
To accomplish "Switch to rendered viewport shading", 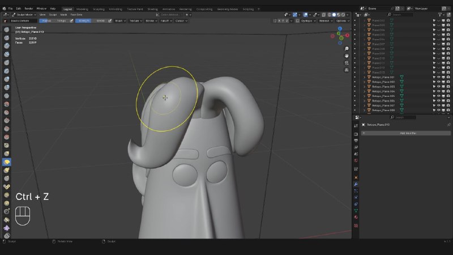I will 343,15.
